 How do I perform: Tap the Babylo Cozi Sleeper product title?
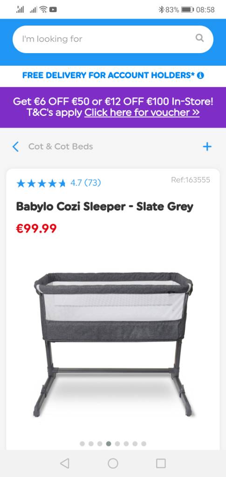coord(105,207)
